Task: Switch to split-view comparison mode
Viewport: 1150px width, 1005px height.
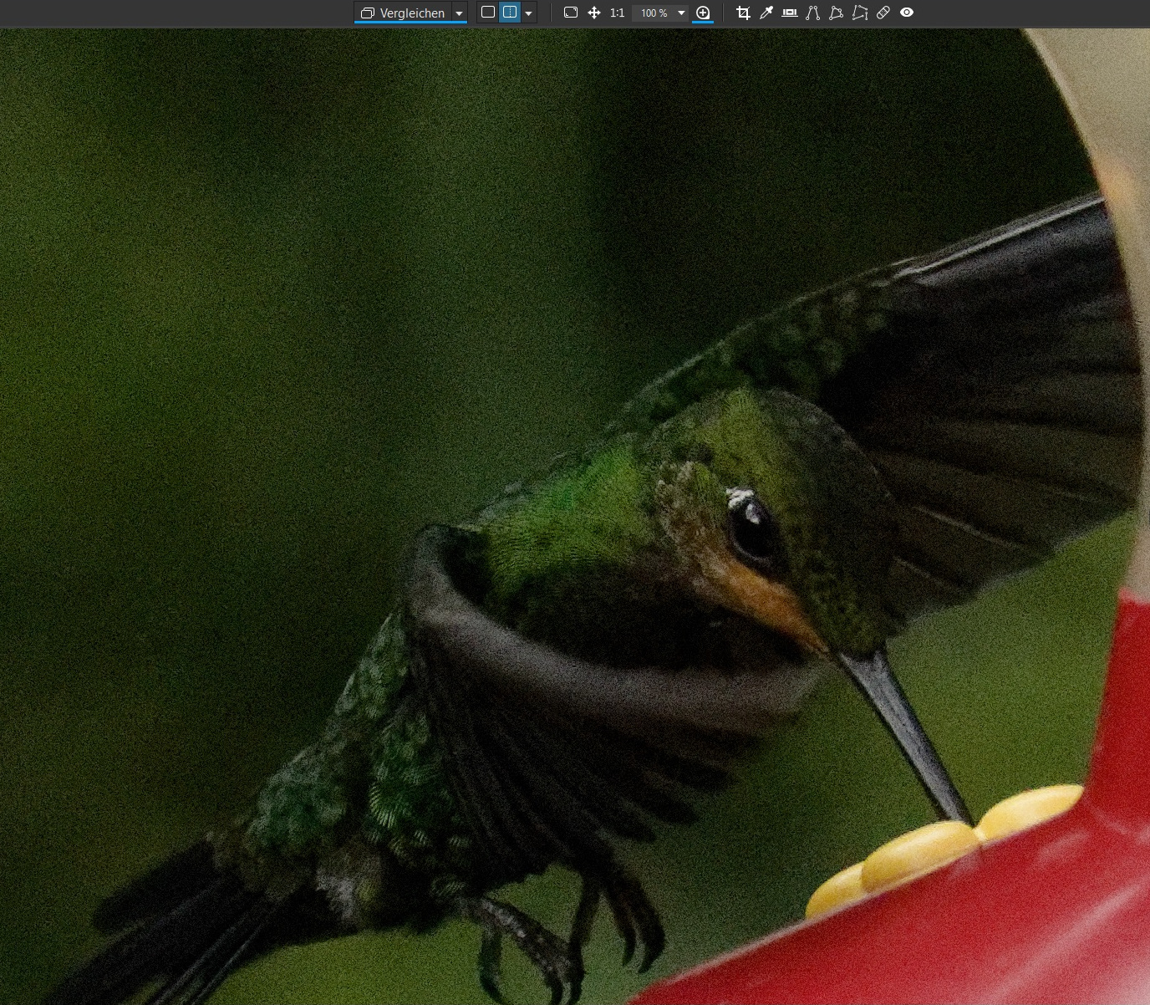Action: 510,13
